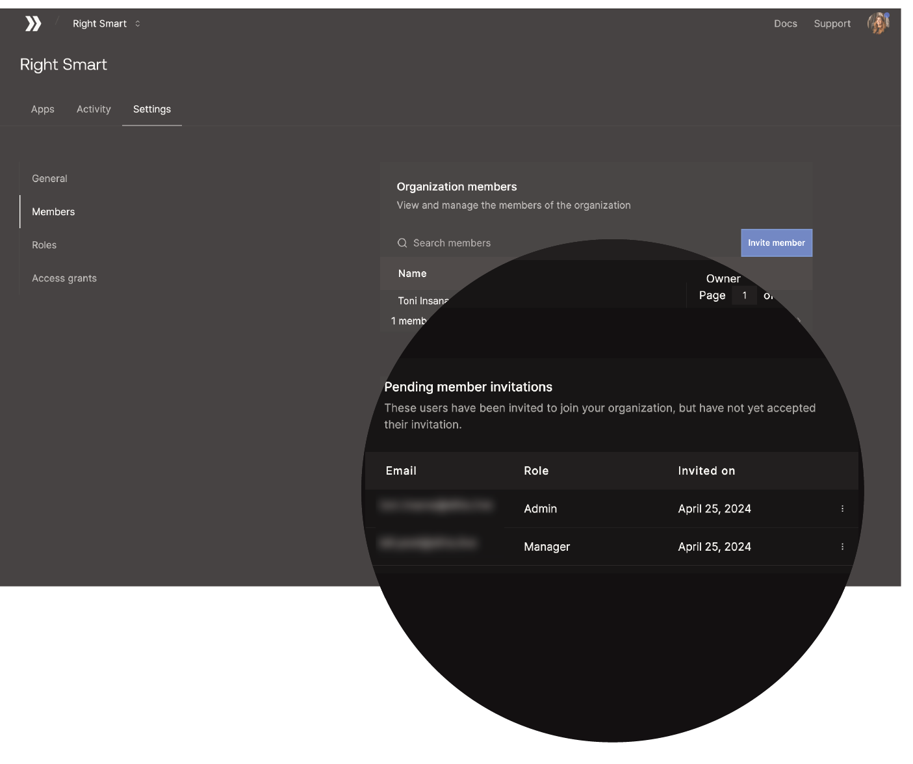Open Access grants in the sidebar
The height and width of the screenshot is (764, 913).
64,278
